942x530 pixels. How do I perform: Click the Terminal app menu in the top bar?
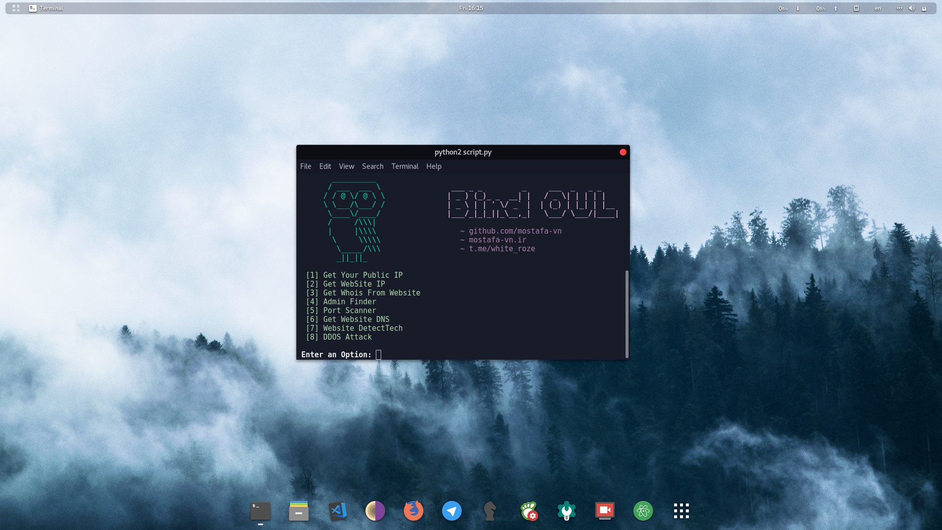pyautogui.click(x=46, y=8)
